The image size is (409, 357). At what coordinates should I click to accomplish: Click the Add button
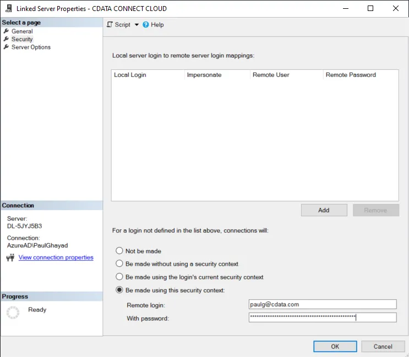coord(324,210)
